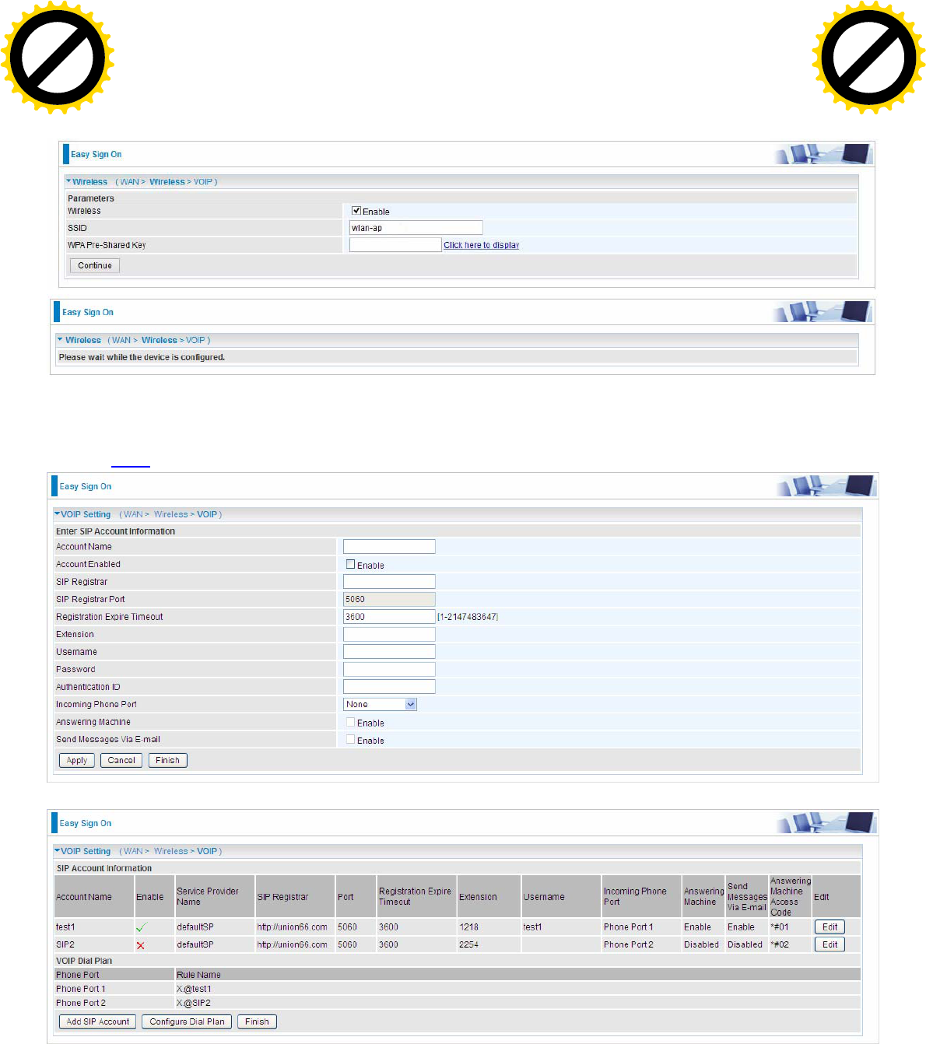Click the green check icon for test1
Image resolution: width=926 pixels, height=1044 pixels.
141,927
